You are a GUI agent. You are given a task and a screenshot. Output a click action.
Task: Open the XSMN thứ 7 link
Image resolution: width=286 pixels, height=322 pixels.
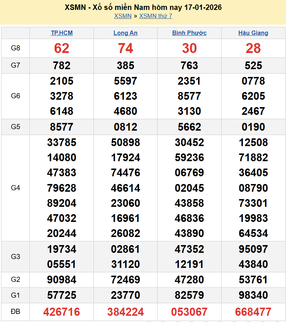(155, 16)
